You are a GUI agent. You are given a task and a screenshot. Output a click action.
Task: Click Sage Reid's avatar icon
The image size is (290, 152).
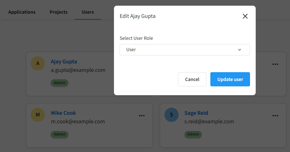[x=172, y=115]
